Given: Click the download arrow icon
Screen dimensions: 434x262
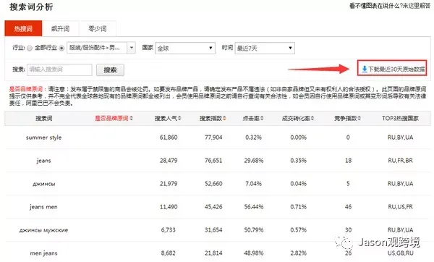Looking at the screenshot, I should tap(365, 69).
